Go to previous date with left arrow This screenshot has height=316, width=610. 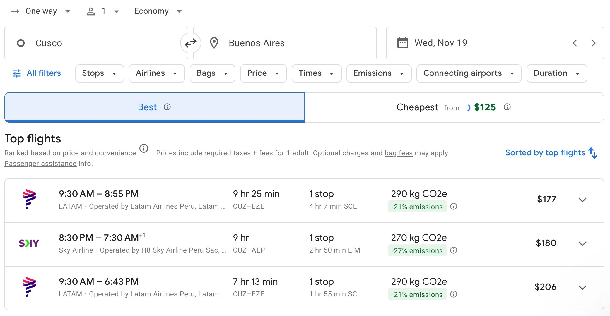pos(575,43)
